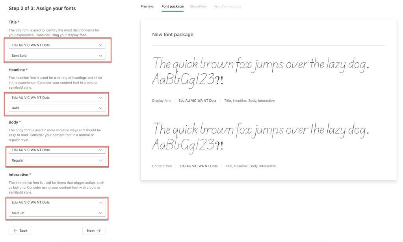Image resolution: width=403 pixels, height=242 pixels.
Task: Click the Back button
Action: click(20, 231)
